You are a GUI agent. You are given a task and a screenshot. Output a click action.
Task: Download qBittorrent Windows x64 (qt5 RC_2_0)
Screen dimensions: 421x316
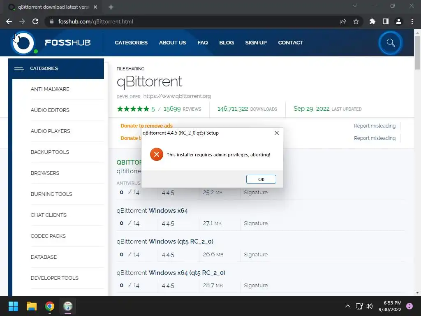point(171,273)
